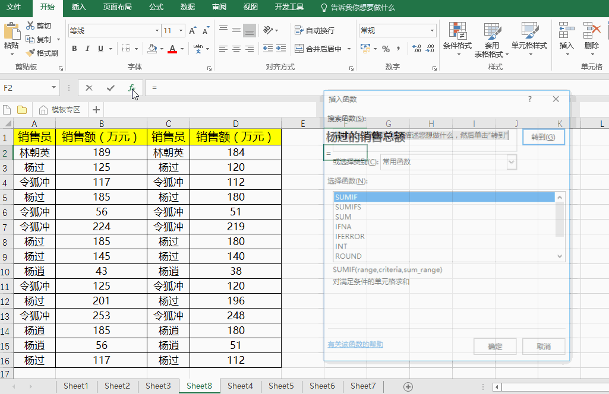The width and height of the screenshot is (609, 394).
Task: Open the font name dropdown
Action: pyautogui.click(x=157, y=31)
